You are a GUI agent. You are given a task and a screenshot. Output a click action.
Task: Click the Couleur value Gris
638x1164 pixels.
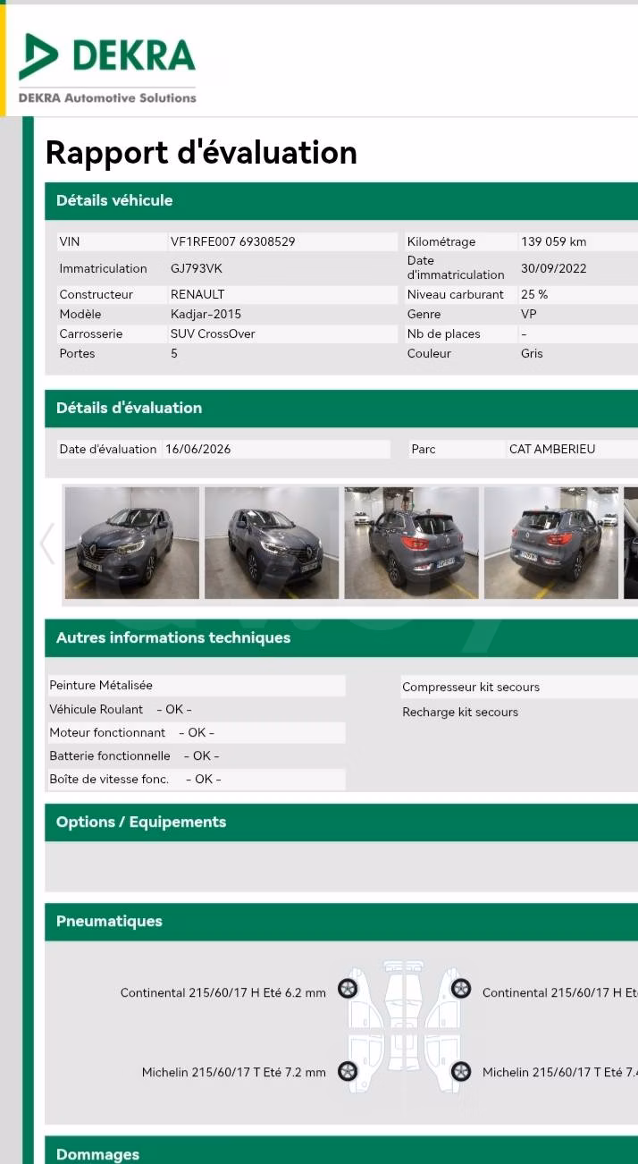coord(532,353)
